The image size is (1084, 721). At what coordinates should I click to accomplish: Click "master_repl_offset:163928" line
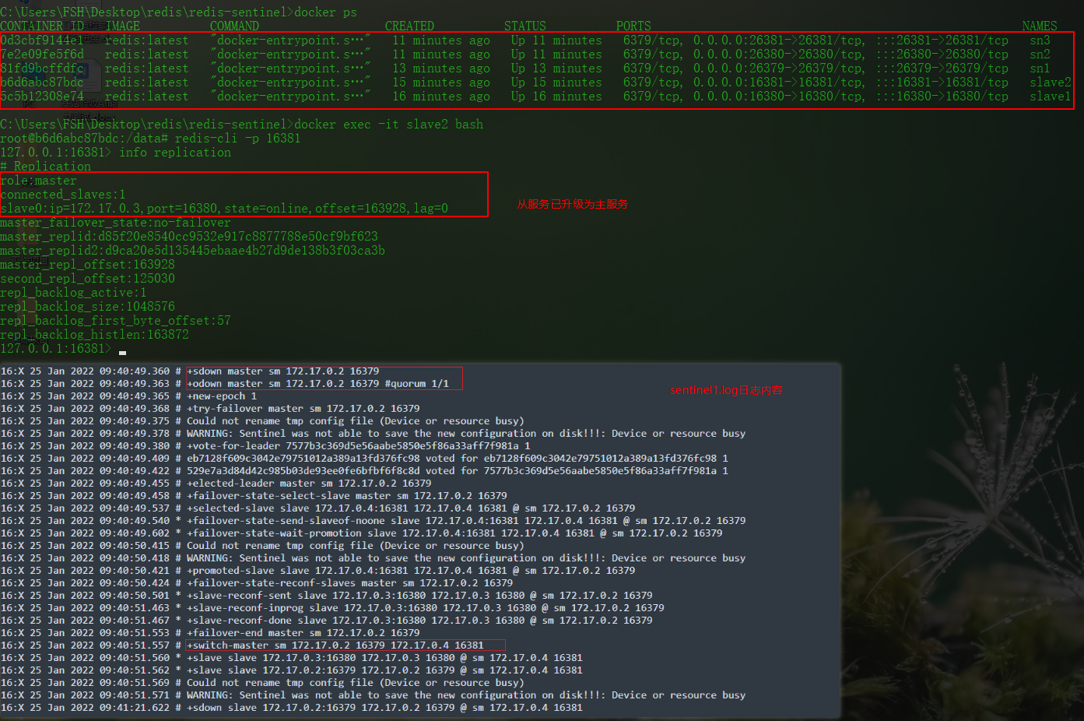[x=87, y=265]
